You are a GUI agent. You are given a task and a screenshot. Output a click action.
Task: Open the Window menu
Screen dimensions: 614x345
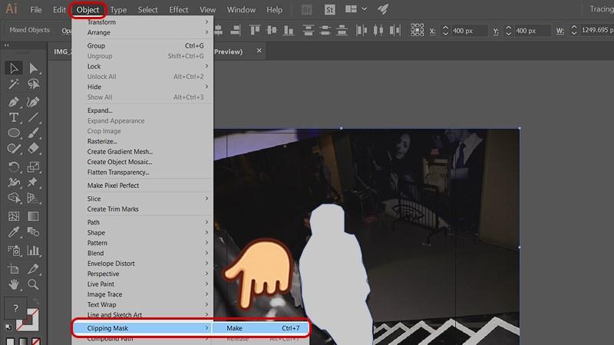[x=241, y=10]
